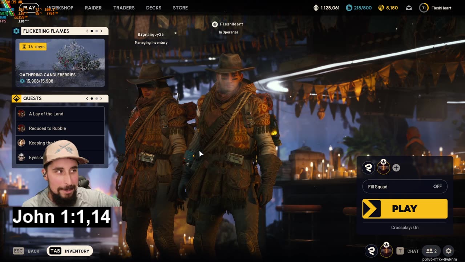
Task: Open INVENTORY with the TAB button
Action: (x=70, y=251)
